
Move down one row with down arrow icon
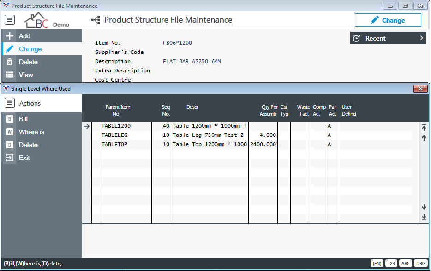[x=424, y=207]
